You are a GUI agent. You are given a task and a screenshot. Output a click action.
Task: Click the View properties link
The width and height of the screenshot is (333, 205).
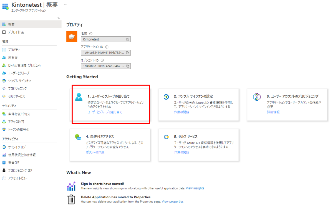[173, 202]
